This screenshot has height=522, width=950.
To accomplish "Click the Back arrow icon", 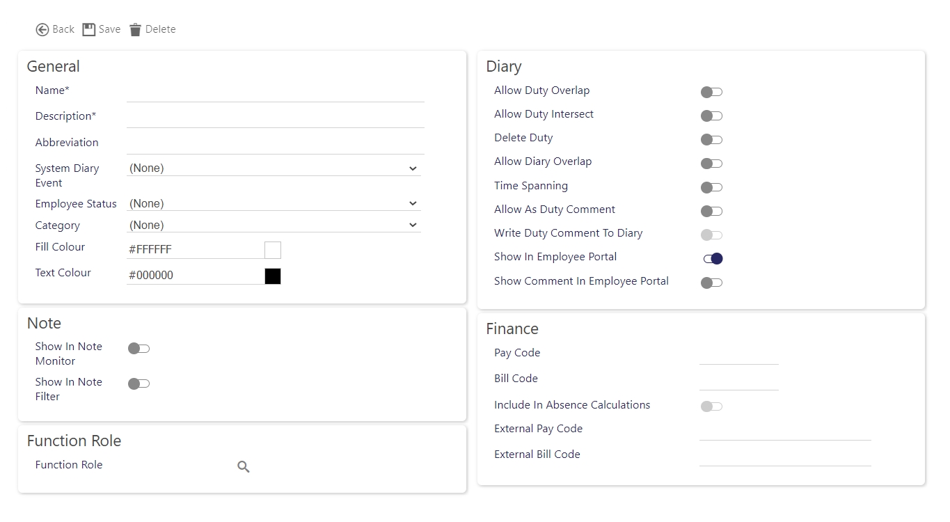I will (x=42, y=29).
